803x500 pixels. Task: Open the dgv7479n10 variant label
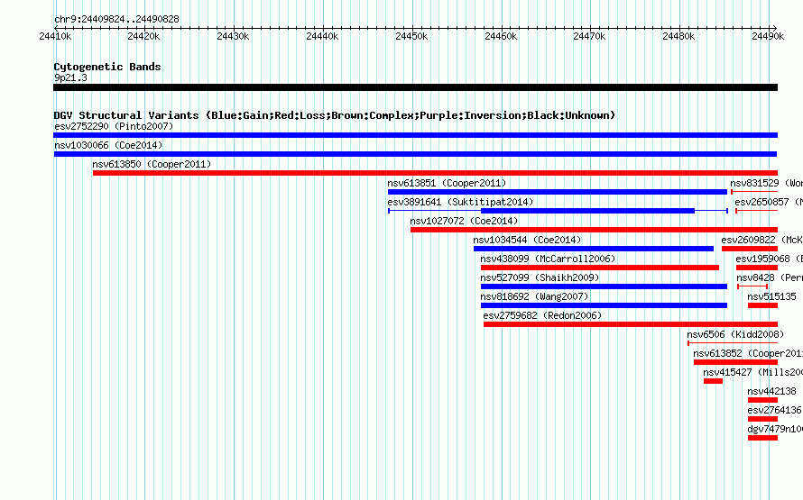coord(775,429)
